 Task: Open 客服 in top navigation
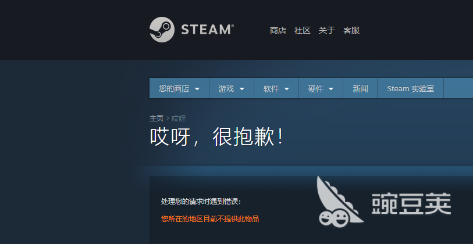(351, 30)
